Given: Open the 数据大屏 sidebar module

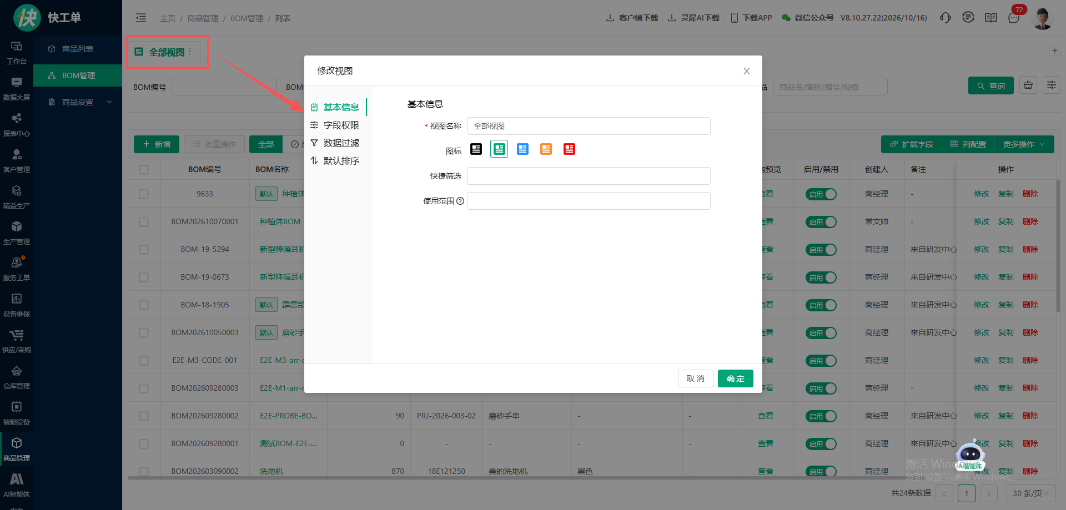Looking at the screenshot, I should click(x=17, y=89).
